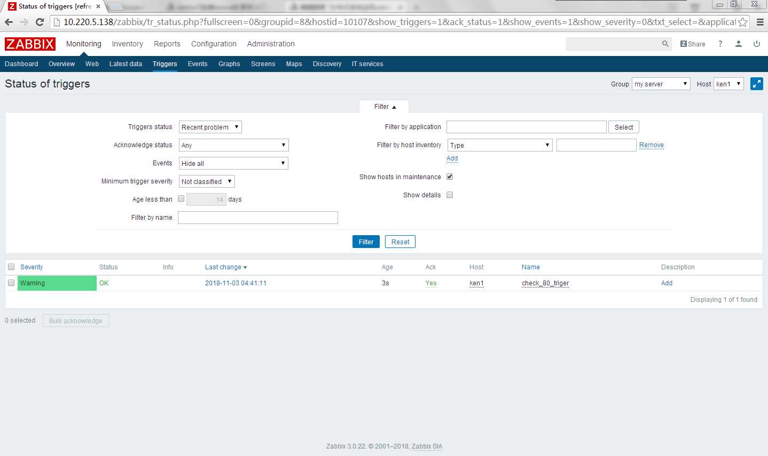Image resolution: width=768 pixels, height=456 pixels.
Task: Focus the Filter by name text field
Action: [258, 218]
